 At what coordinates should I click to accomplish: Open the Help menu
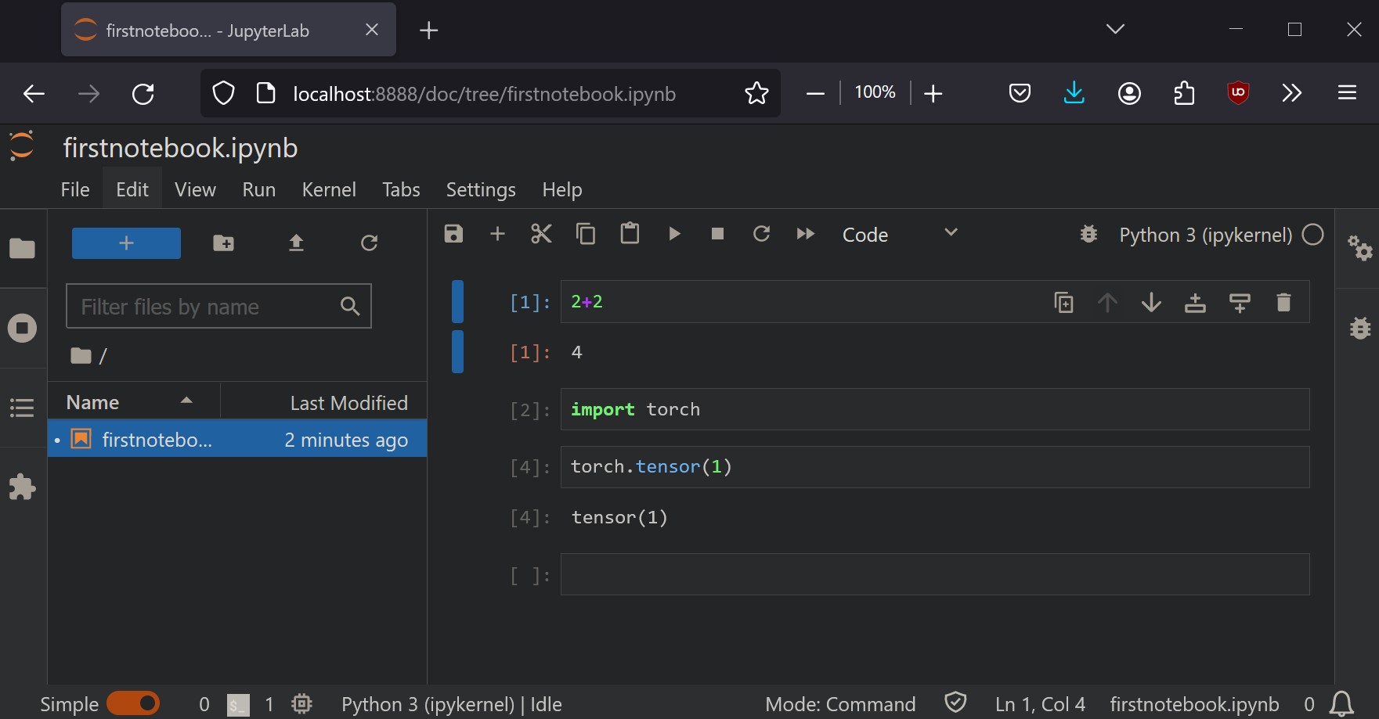[x=562, y=189]
